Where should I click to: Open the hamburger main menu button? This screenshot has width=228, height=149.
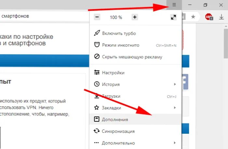[174, 5]
